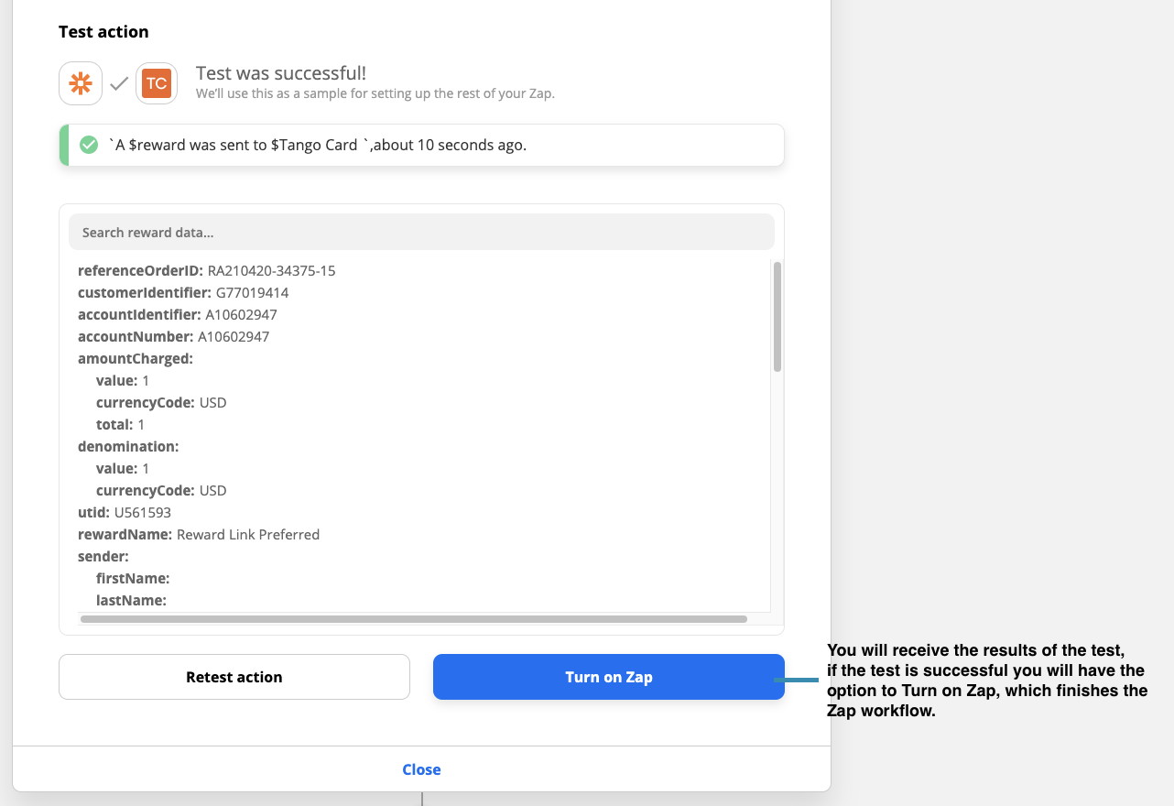Click the sender field label
This screenshot has height=806, width=1174.
tap(102, 556)
